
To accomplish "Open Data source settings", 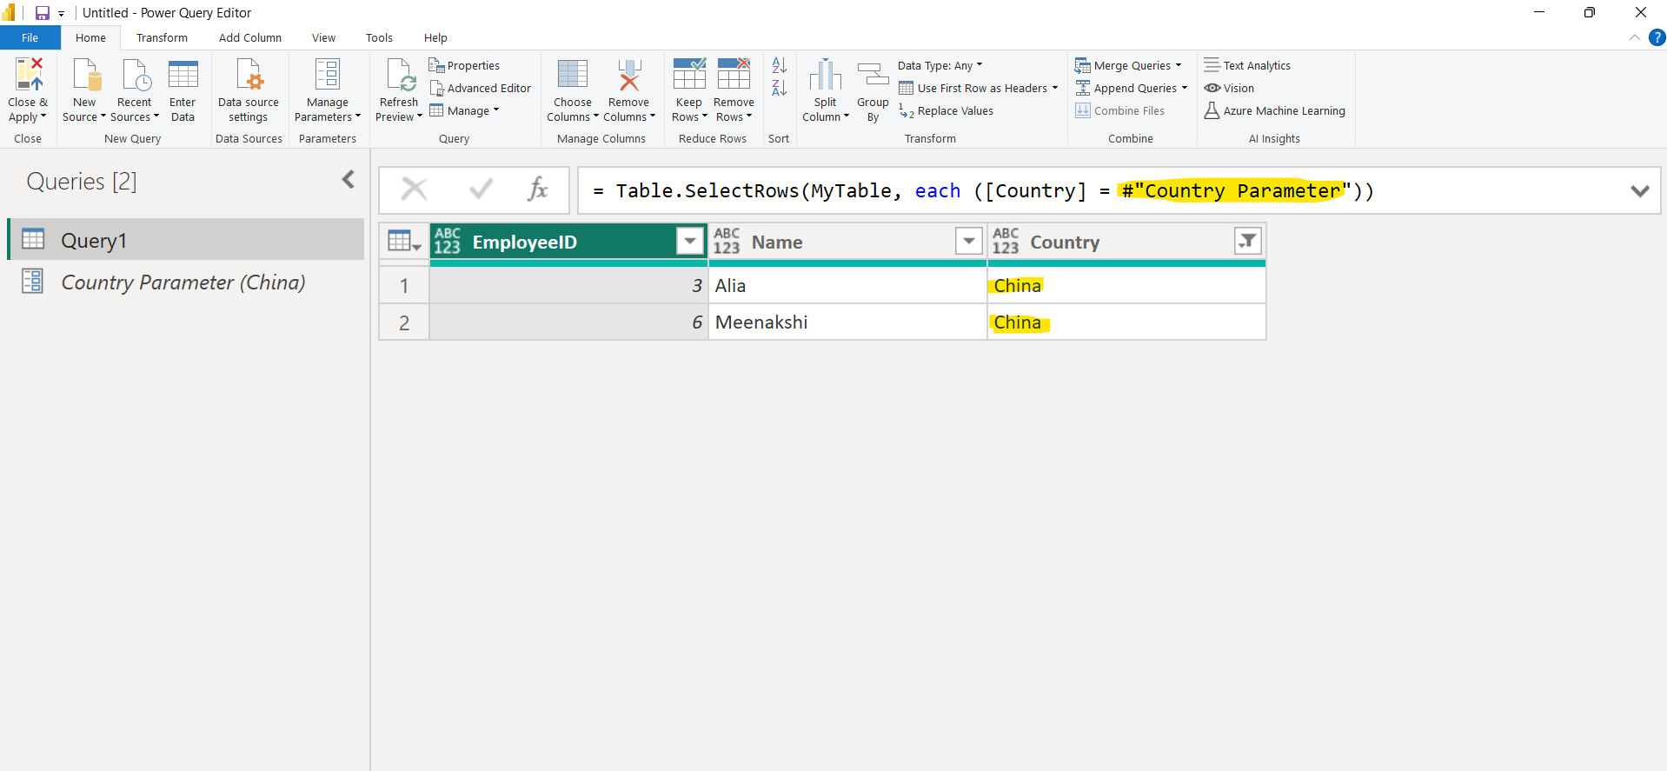I will click(249, 76).
